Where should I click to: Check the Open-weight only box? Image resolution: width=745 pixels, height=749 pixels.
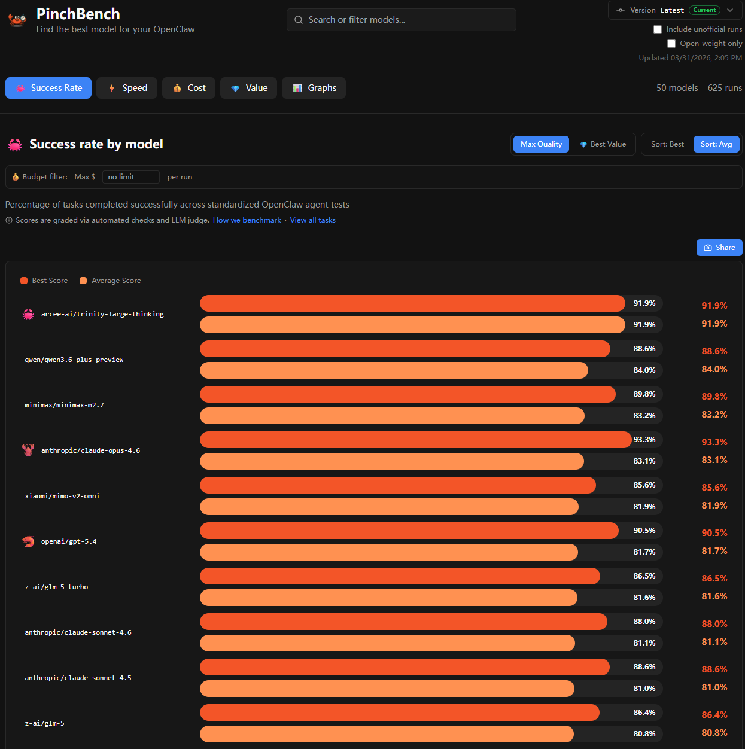click(671, 44)
